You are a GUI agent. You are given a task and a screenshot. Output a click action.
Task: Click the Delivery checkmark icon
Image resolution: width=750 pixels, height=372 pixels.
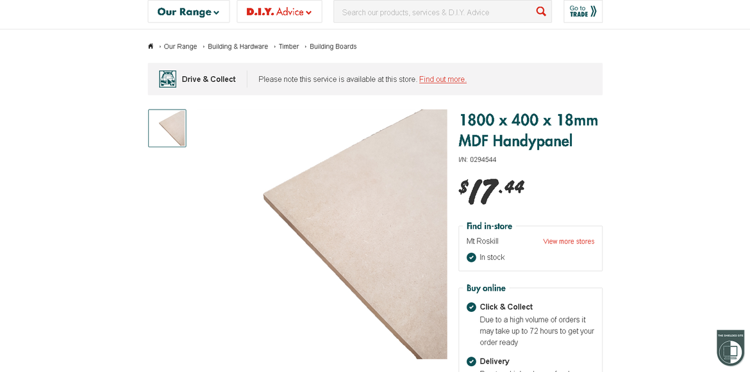(x=471, y=362)
